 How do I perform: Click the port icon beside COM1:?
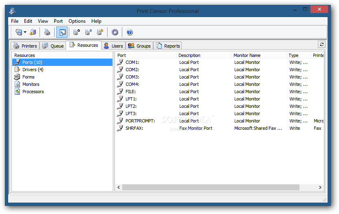coord(120,62)
